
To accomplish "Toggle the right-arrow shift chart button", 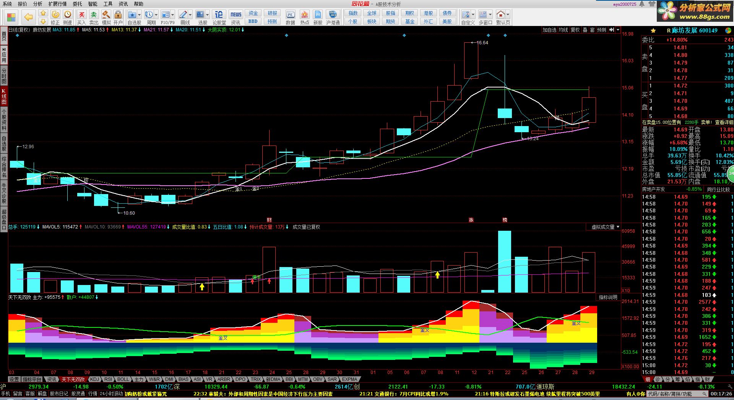I will pos(612,30).
